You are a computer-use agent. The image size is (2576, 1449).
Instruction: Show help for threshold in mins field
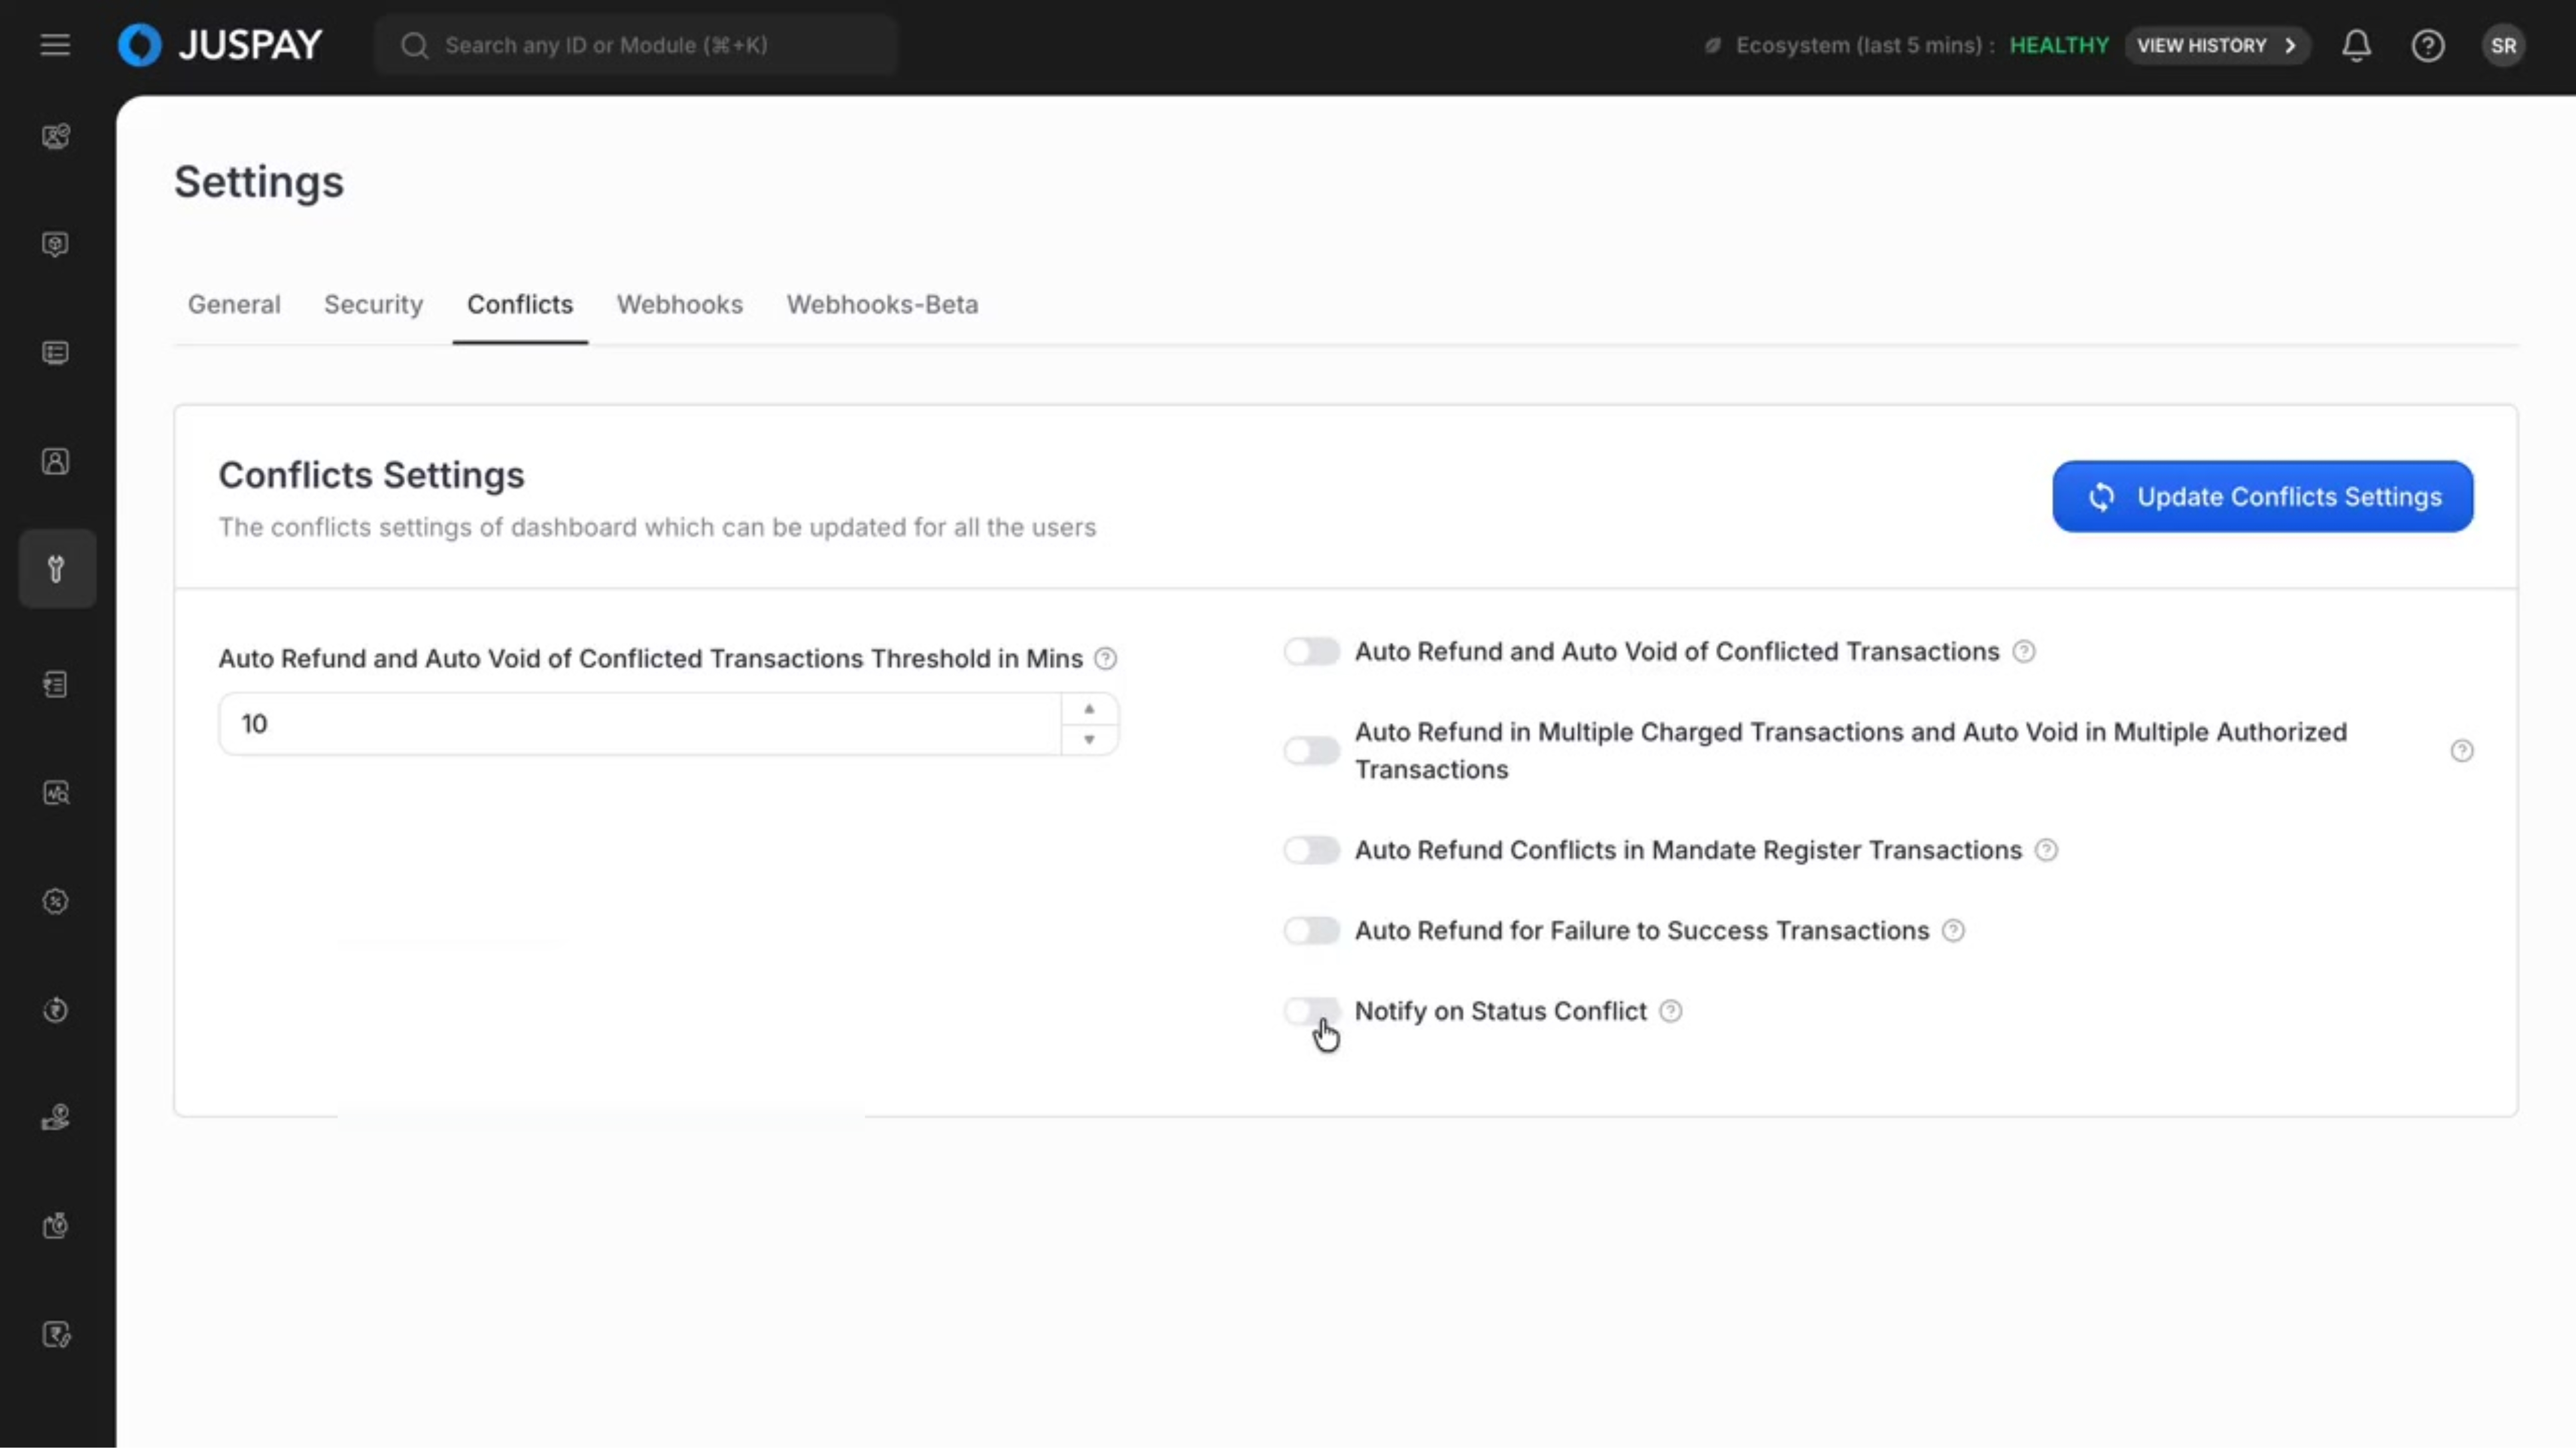[x=1105, y=659]
